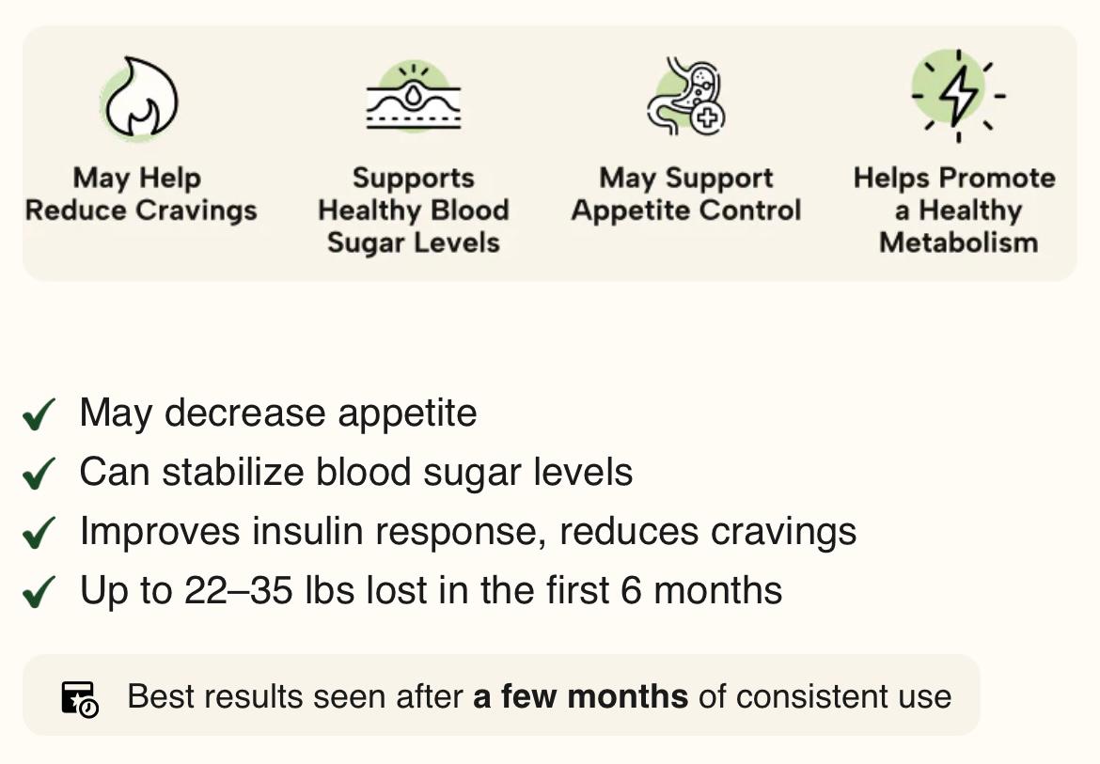The width and height of the screenshot is (1100, 764).
Task: Select the May Help Reduce Cravings label
Action: coord(140,194)
